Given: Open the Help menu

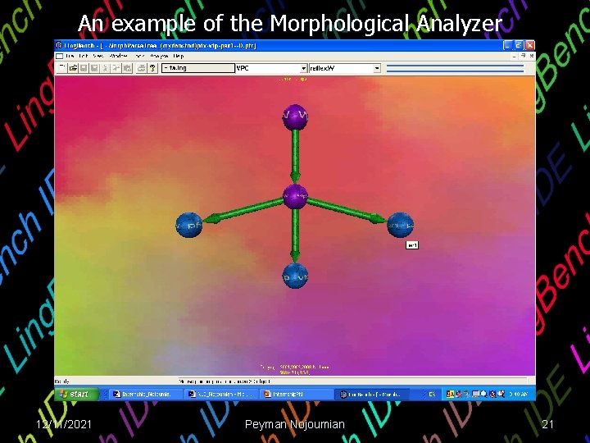Looking at the screenshot, I should (179, 56).
